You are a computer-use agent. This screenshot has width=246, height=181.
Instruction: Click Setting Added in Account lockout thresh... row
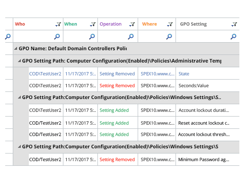point(114,135)
